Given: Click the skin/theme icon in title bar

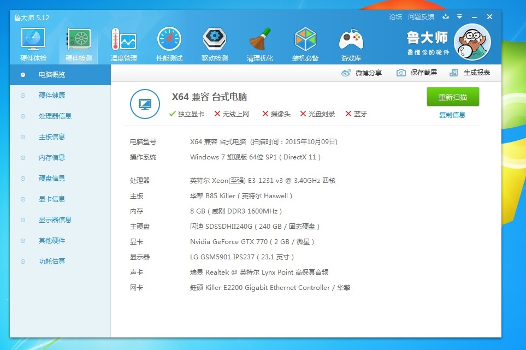Looking at the screenshot, I should 446,16.
